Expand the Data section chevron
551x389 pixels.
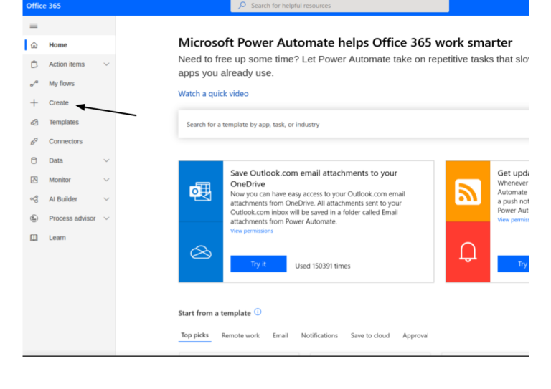[x=106, y=160]
